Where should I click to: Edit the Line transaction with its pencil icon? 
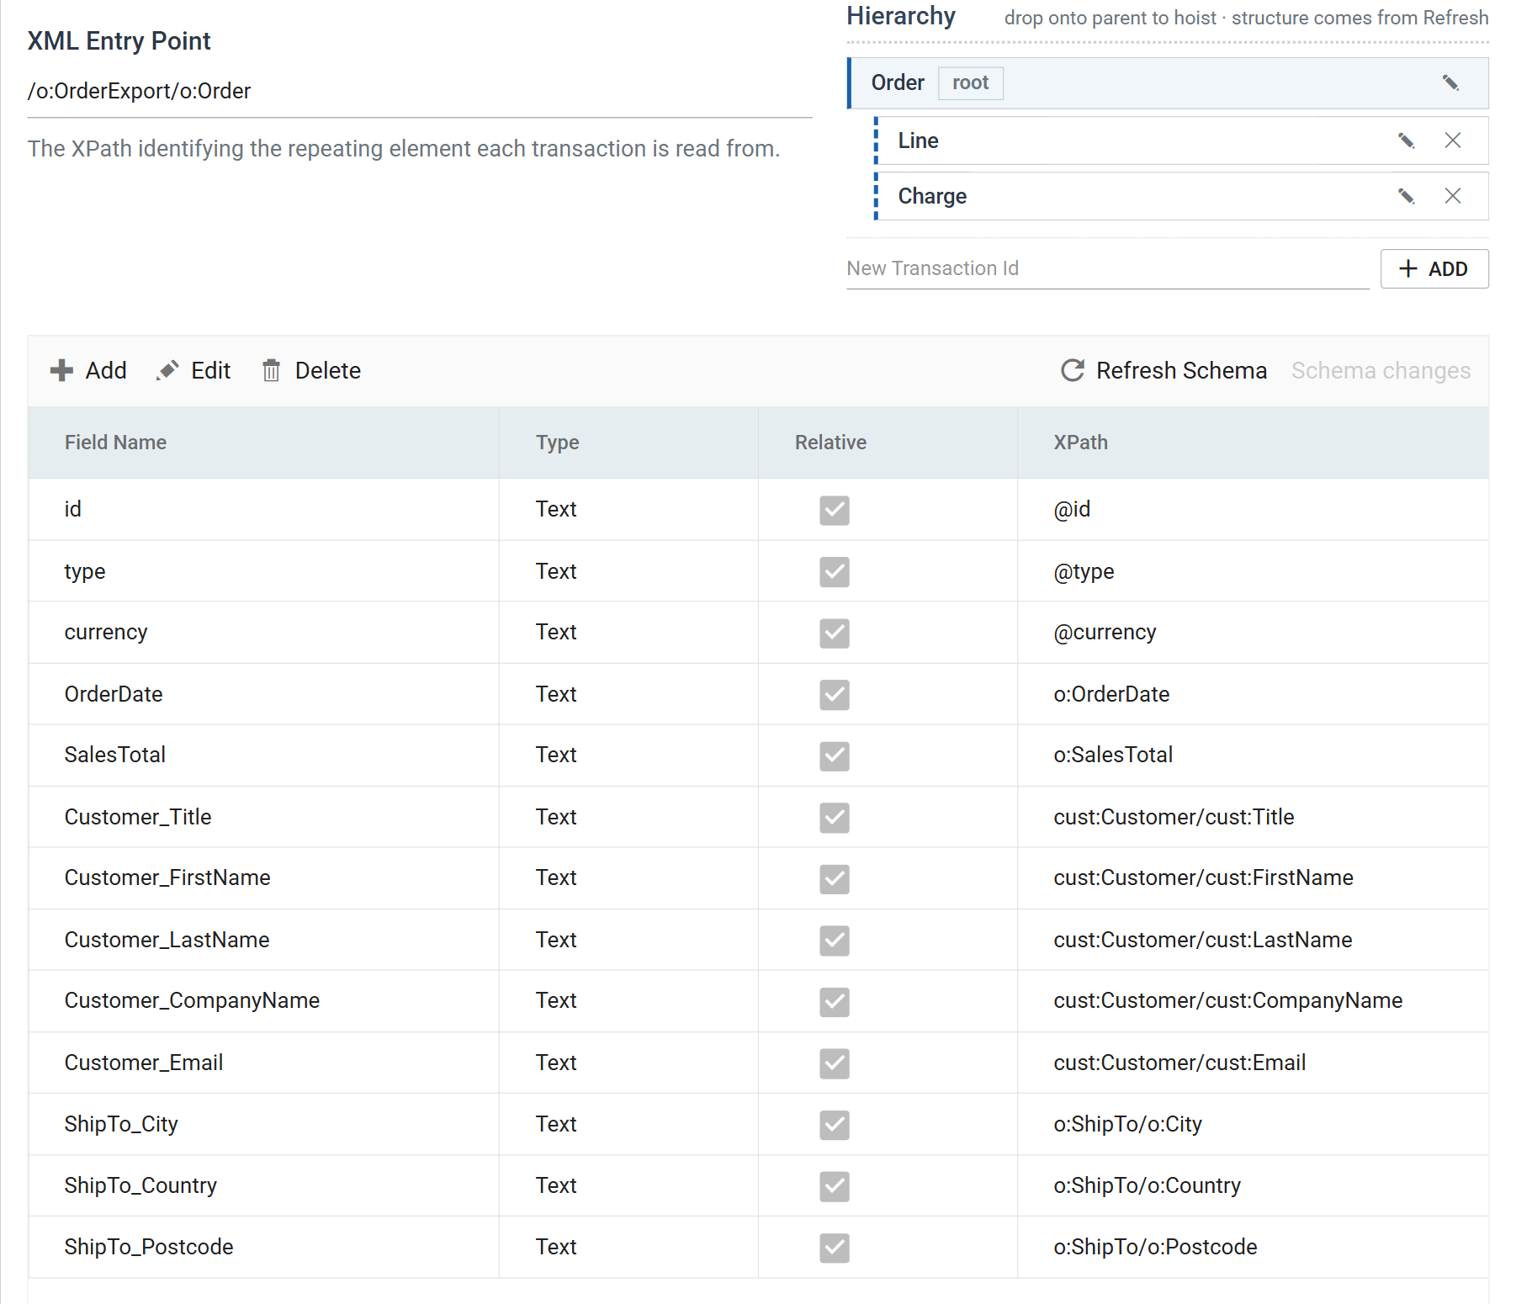pos(1406,140)
